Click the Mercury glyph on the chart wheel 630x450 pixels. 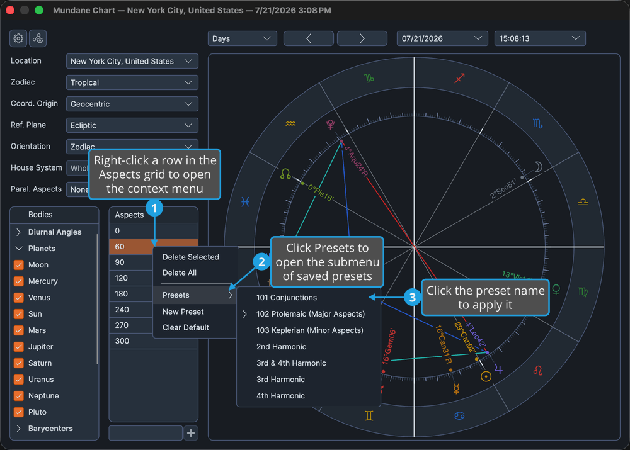click(456, 388)
